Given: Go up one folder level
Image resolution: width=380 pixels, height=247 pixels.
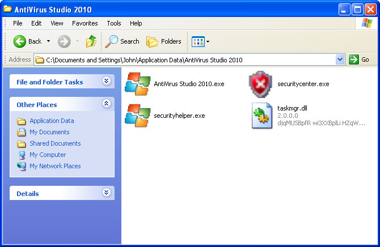Looking at the screenshot, I should click(x=91, y=41).
